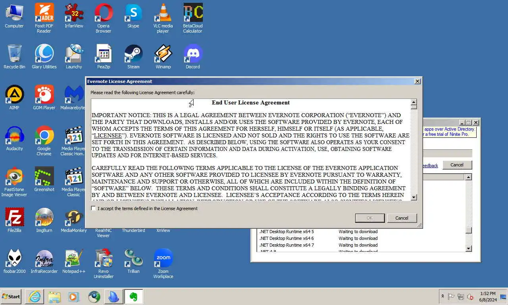Select the .NET Desktop Runtime x64 5 row
The width and height of the screenshot is (508, 305).
click(361, 232)
